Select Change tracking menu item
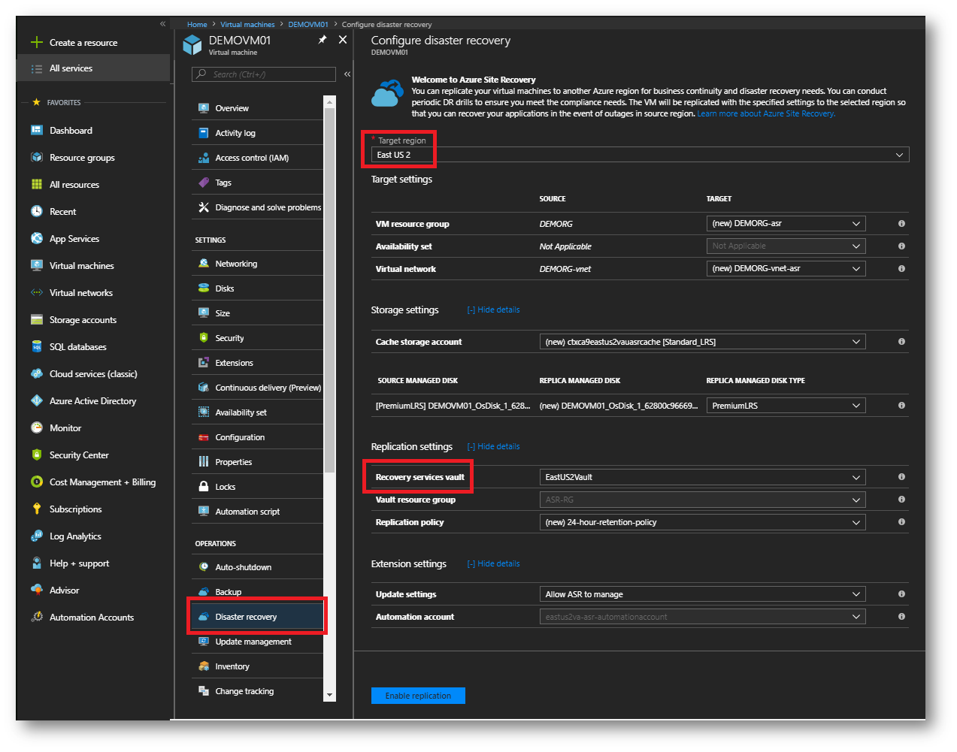This screenshot has width=957, height=752. [257, 691]
